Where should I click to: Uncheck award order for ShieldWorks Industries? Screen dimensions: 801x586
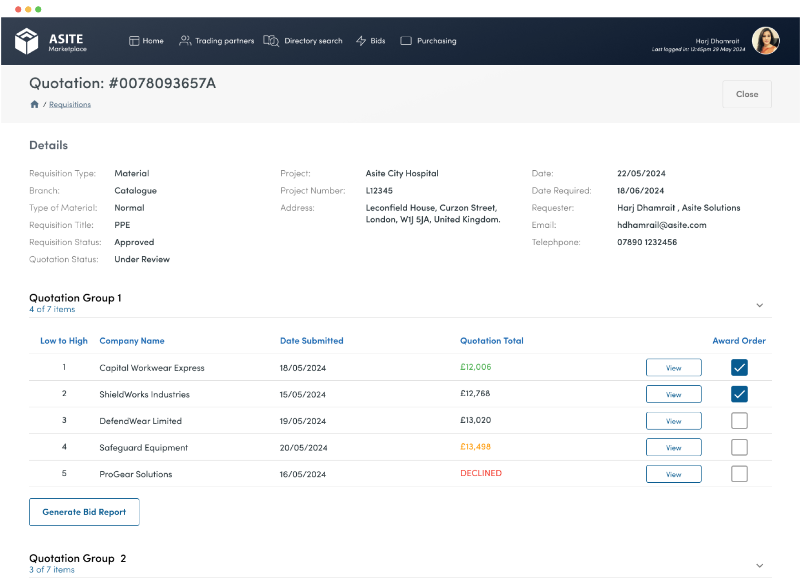[x=739, y=394]
